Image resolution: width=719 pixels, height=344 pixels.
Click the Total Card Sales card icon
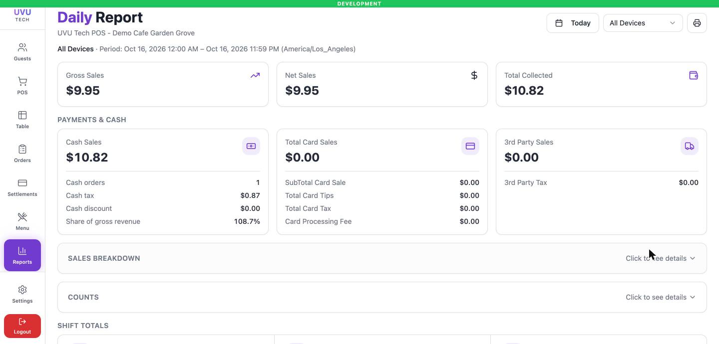[470, 146]
